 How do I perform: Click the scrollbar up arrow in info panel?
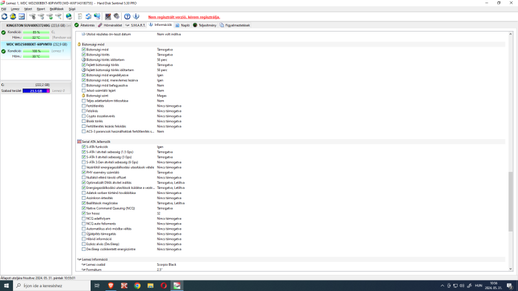point(510,34)
